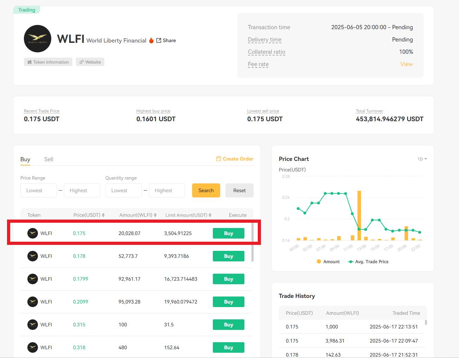Image resolution: width=459 pixels, height=358 pixels.
Task: Click WLFI token icon in 0.2099 row
Action: pos(33,302)
